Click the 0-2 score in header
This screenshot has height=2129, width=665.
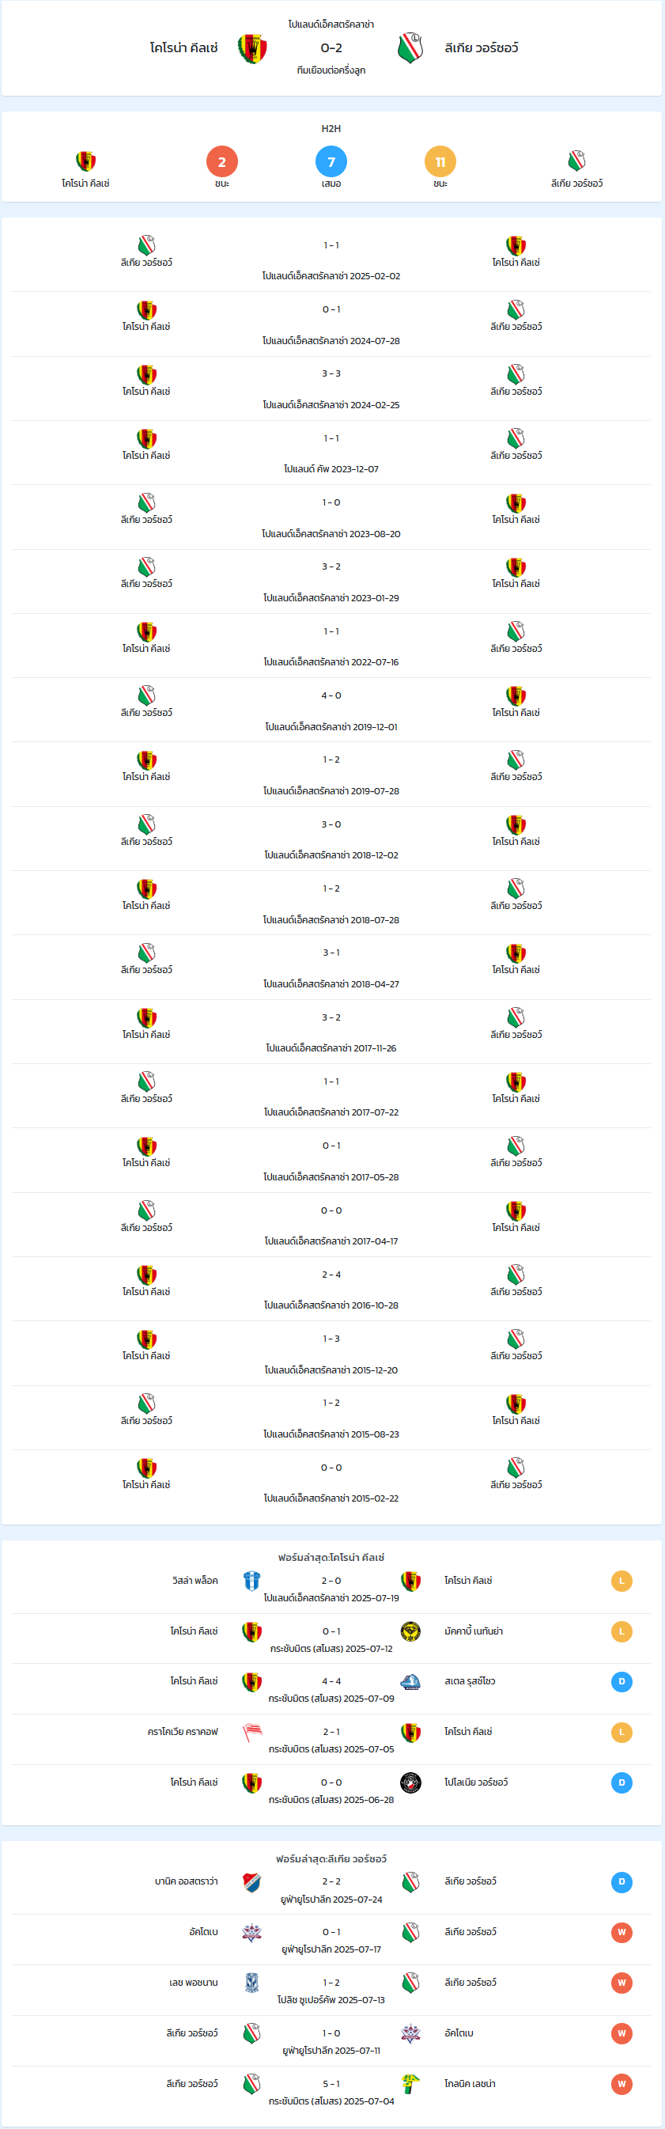coord(331,48)
